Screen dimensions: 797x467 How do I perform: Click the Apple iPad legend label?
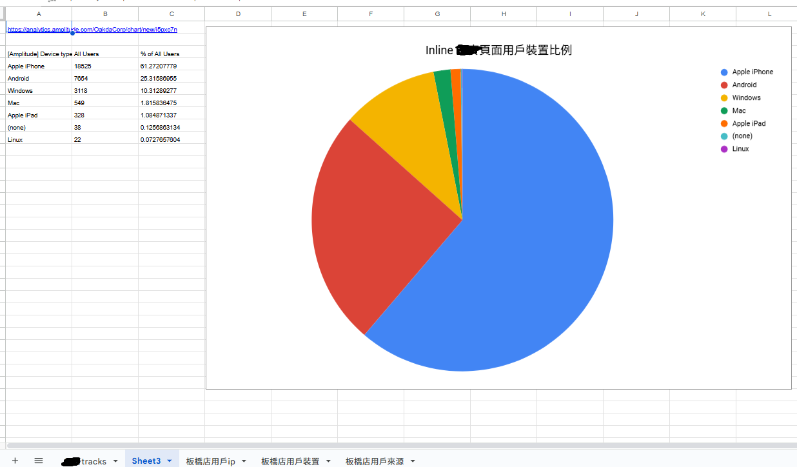point(748,123)
